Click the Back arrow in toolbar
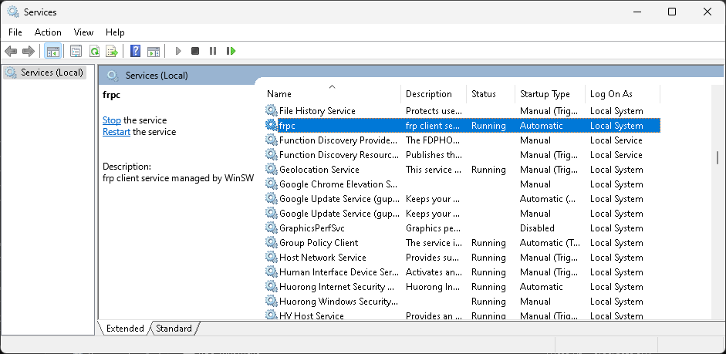The height and width of the screenshot is (354, 726). (x=11, y=51)
